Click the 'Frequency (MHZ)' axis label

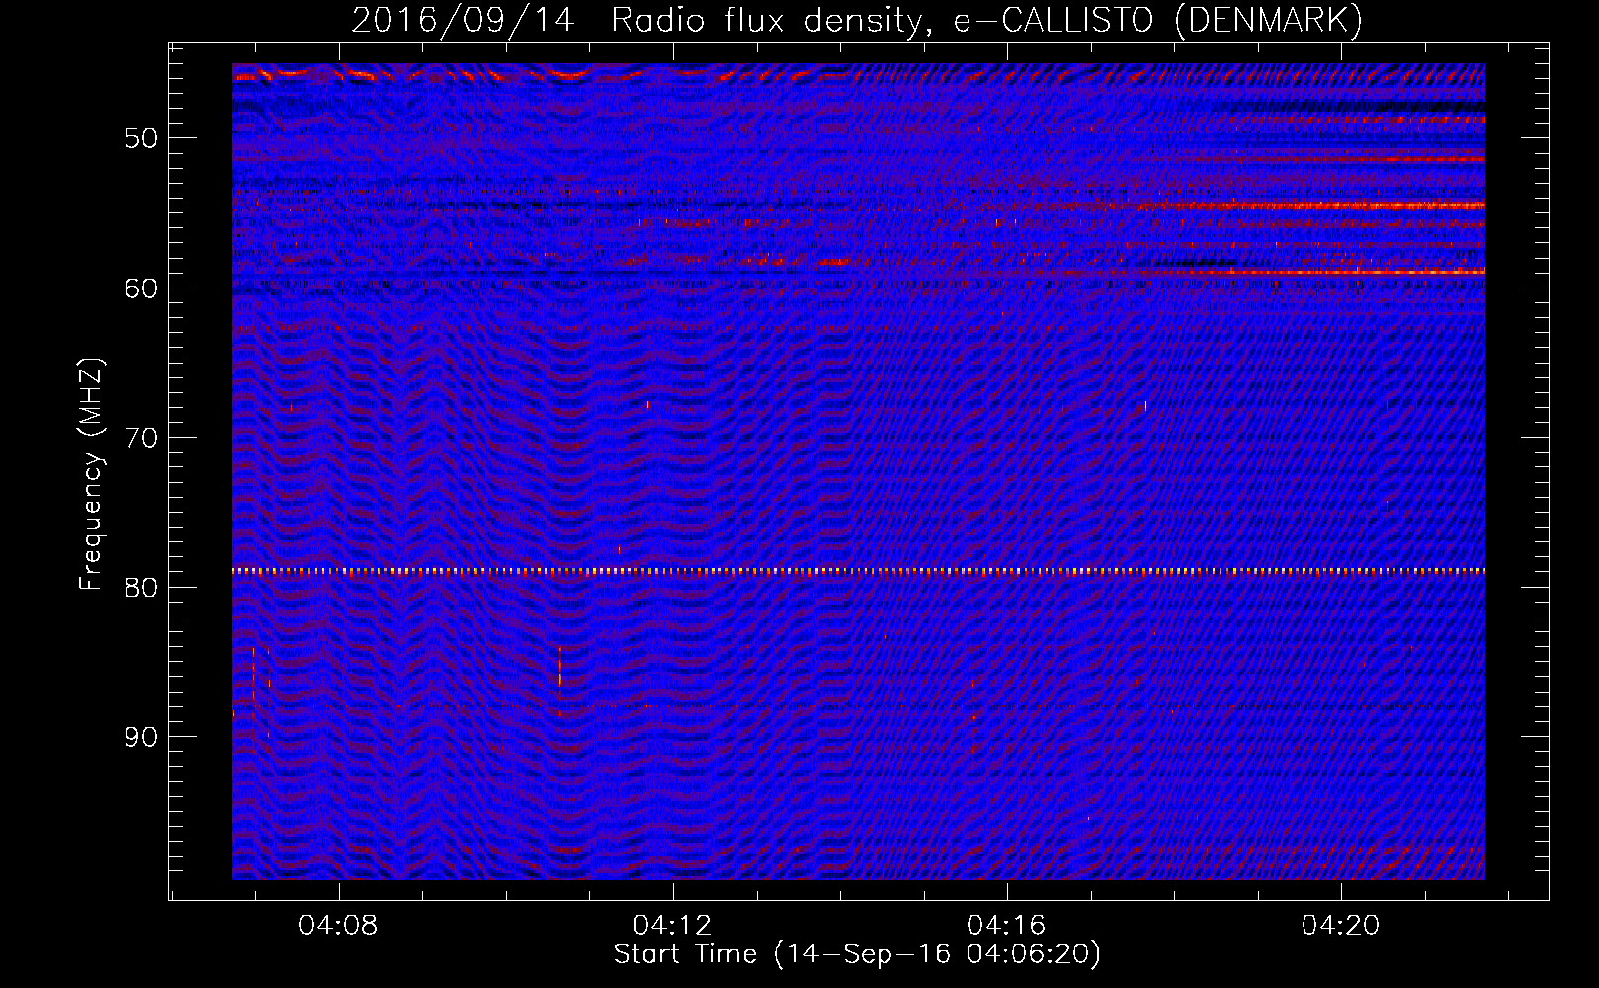[91, 473]
